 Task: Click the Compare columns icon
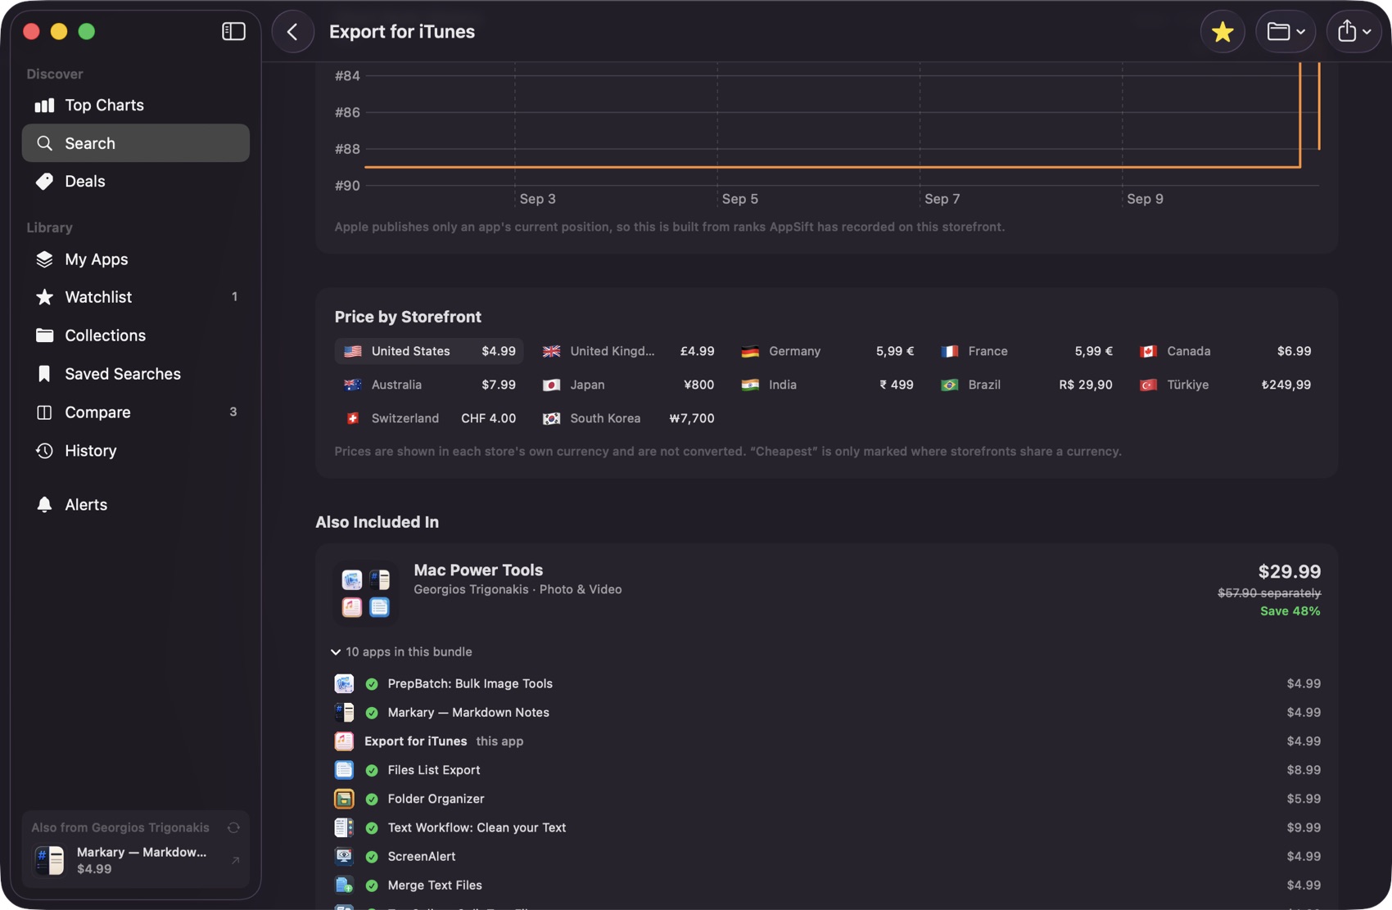click(44, 412)
